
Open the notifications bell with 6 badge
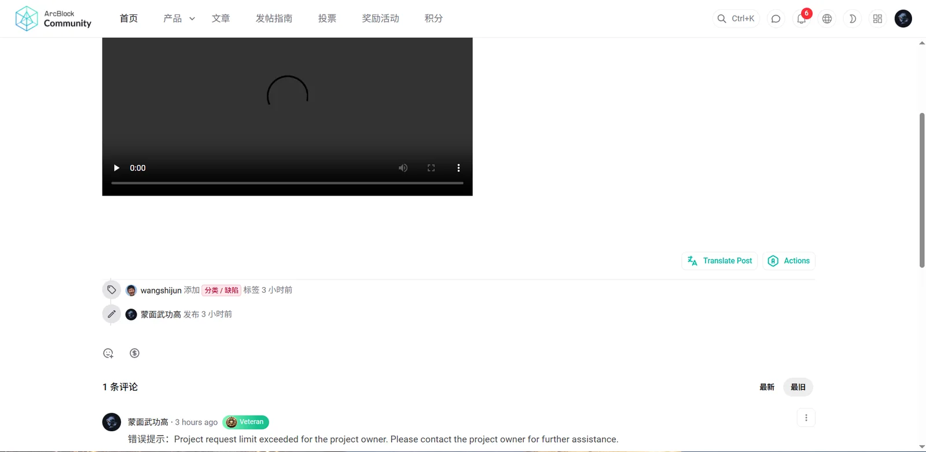(x=802, y=19)
